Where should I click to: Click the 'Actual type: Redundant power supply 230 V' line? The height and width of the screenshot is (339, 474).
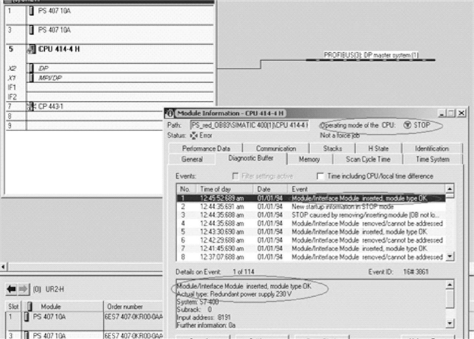coord(234,294)
